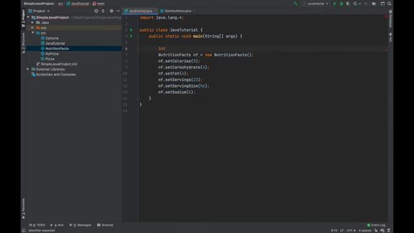This screenshot has height=233, width=414.
Task: Click the 4 spaces indent widget
Action: (365, 230)
